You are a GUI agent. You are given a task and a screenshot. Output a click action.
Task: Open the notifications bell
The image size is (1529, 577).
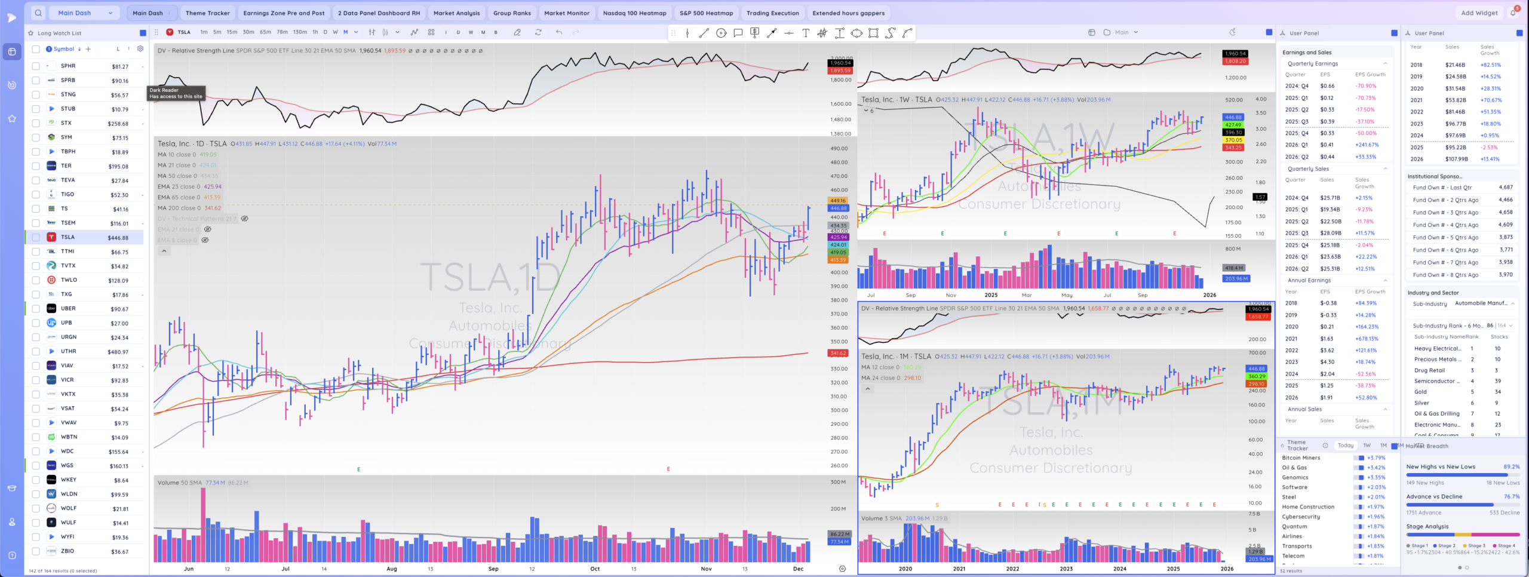[x=1513, y=13]
